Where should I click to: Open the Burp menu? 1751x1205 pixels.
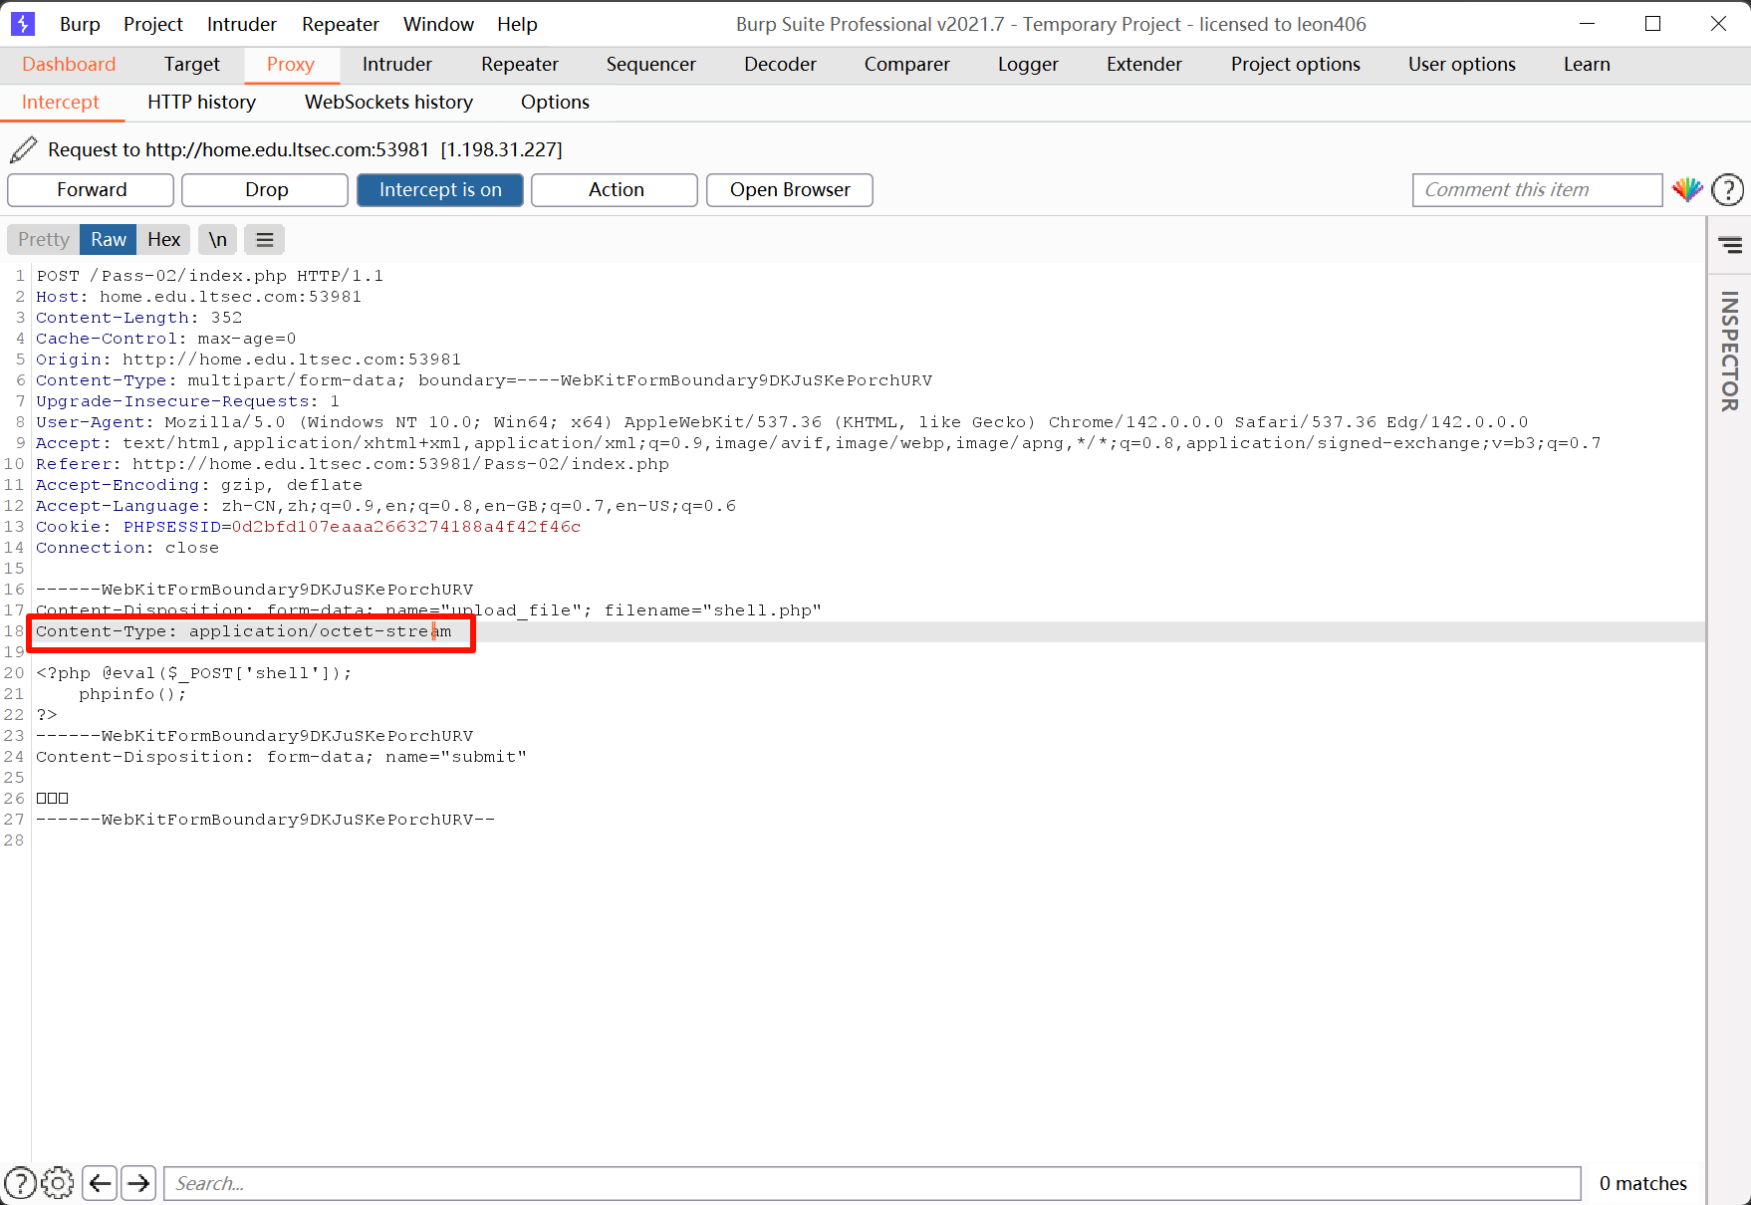click(80, 24)
